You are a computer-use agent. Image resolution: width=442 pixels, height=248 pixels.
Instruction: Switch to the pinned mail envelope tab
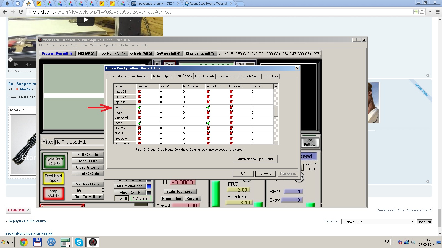pos(18,4)
